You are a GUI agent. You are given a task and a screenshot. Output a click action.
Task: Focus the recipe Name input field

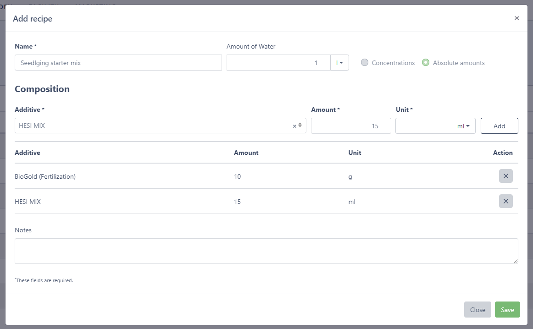[118, 63]
